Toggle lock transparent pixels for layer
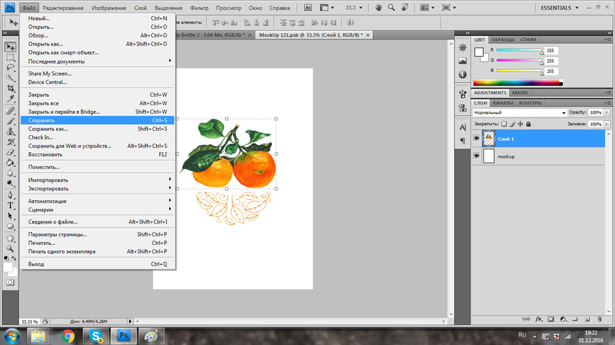 (x=504, y=124)
